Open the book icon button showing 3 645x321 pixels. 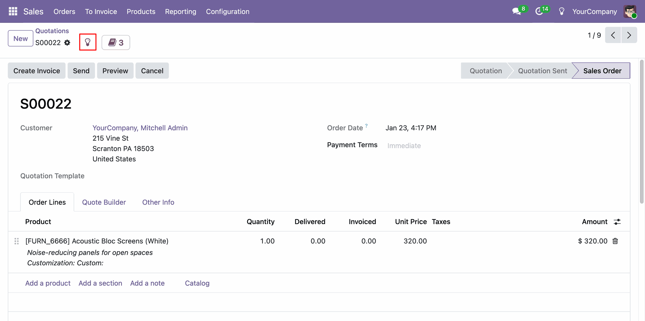(116, 43)
